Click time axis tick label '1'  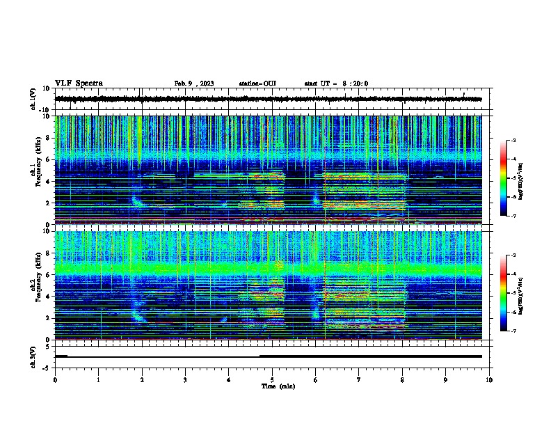point(98,380)
